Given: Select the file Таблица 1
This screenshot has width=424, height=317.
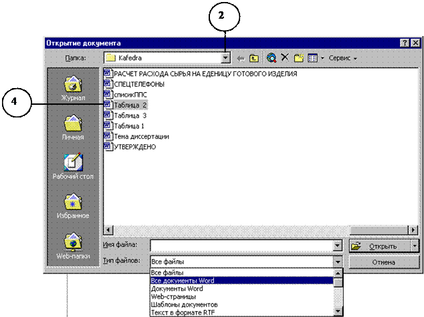Looking at the screenshot, I should (x=129, y=126).
